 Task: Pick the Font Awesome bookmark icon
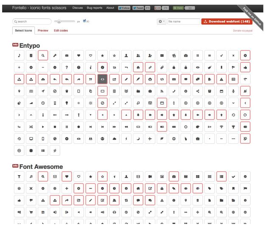(233, 188)
